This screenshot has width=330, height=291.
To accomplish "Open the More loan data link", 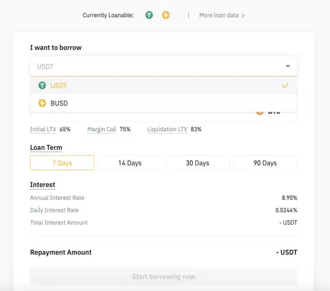I will [x=219, y=15].
